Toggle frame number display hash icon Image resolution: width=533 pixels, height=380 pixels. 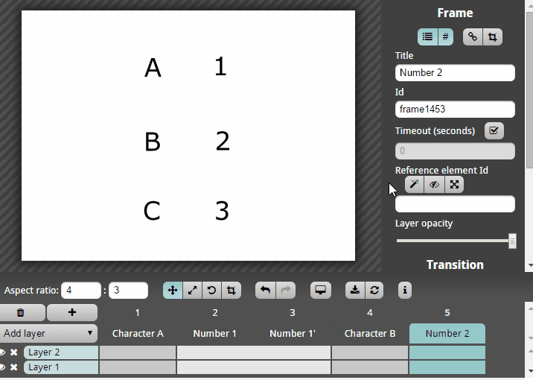pos(446,37)
